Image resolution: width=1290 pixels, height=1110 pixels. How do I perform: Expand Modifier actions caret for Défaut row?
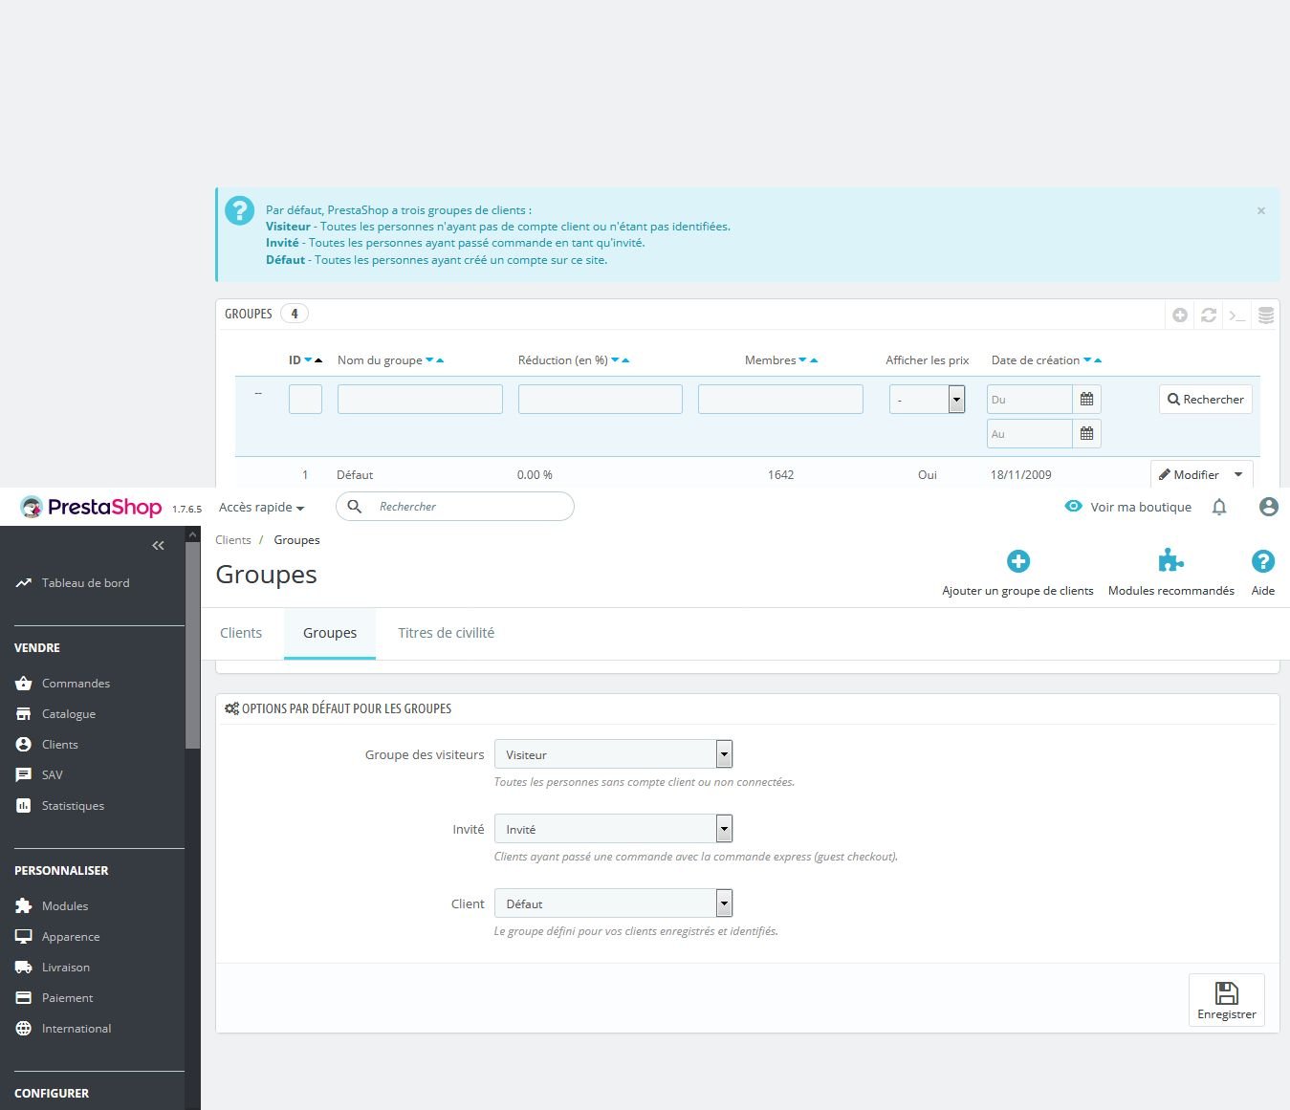(x=1238, y=475)
